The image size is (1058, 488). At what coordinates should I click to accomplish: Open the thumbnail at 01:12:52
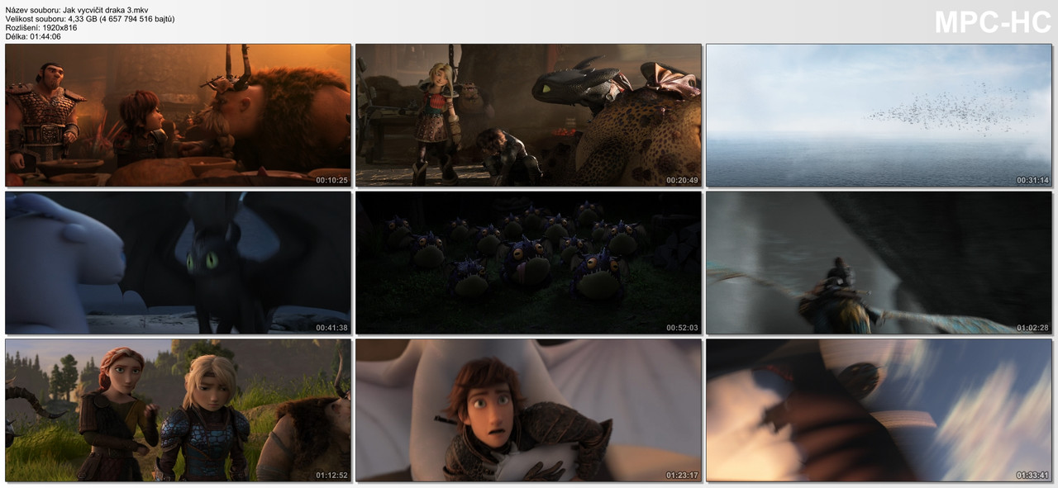pyautogui.click(x=178, y=410)
